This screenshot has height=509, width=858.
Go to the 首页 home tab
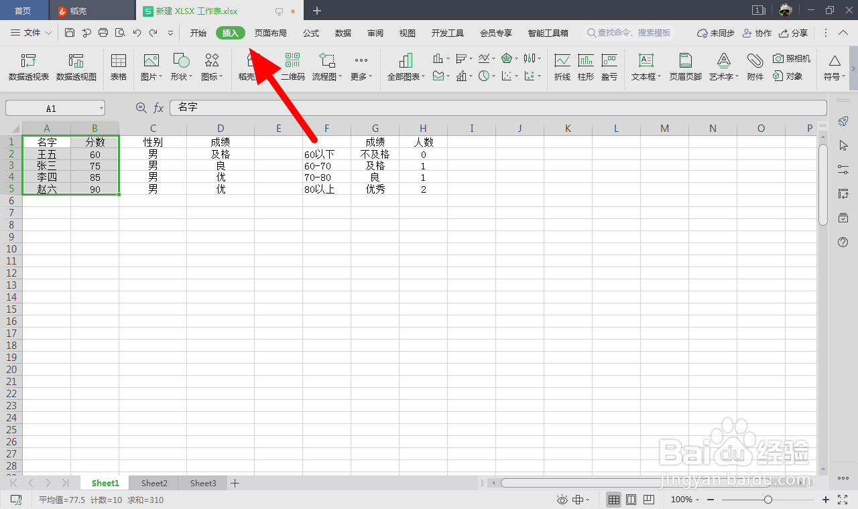(x=23, y=11)
